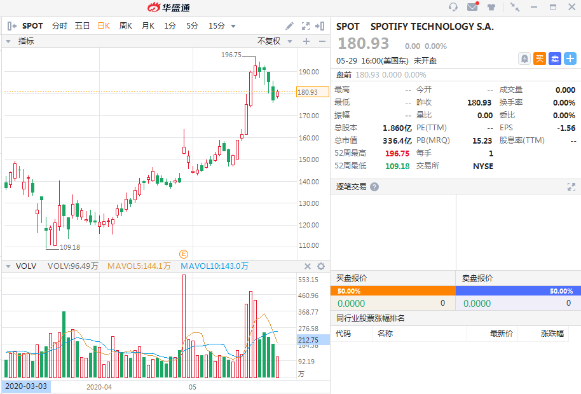This screenshot has width=581, height=394.
Task: Click the VOLV:96.49万 value
Action: 73,266
